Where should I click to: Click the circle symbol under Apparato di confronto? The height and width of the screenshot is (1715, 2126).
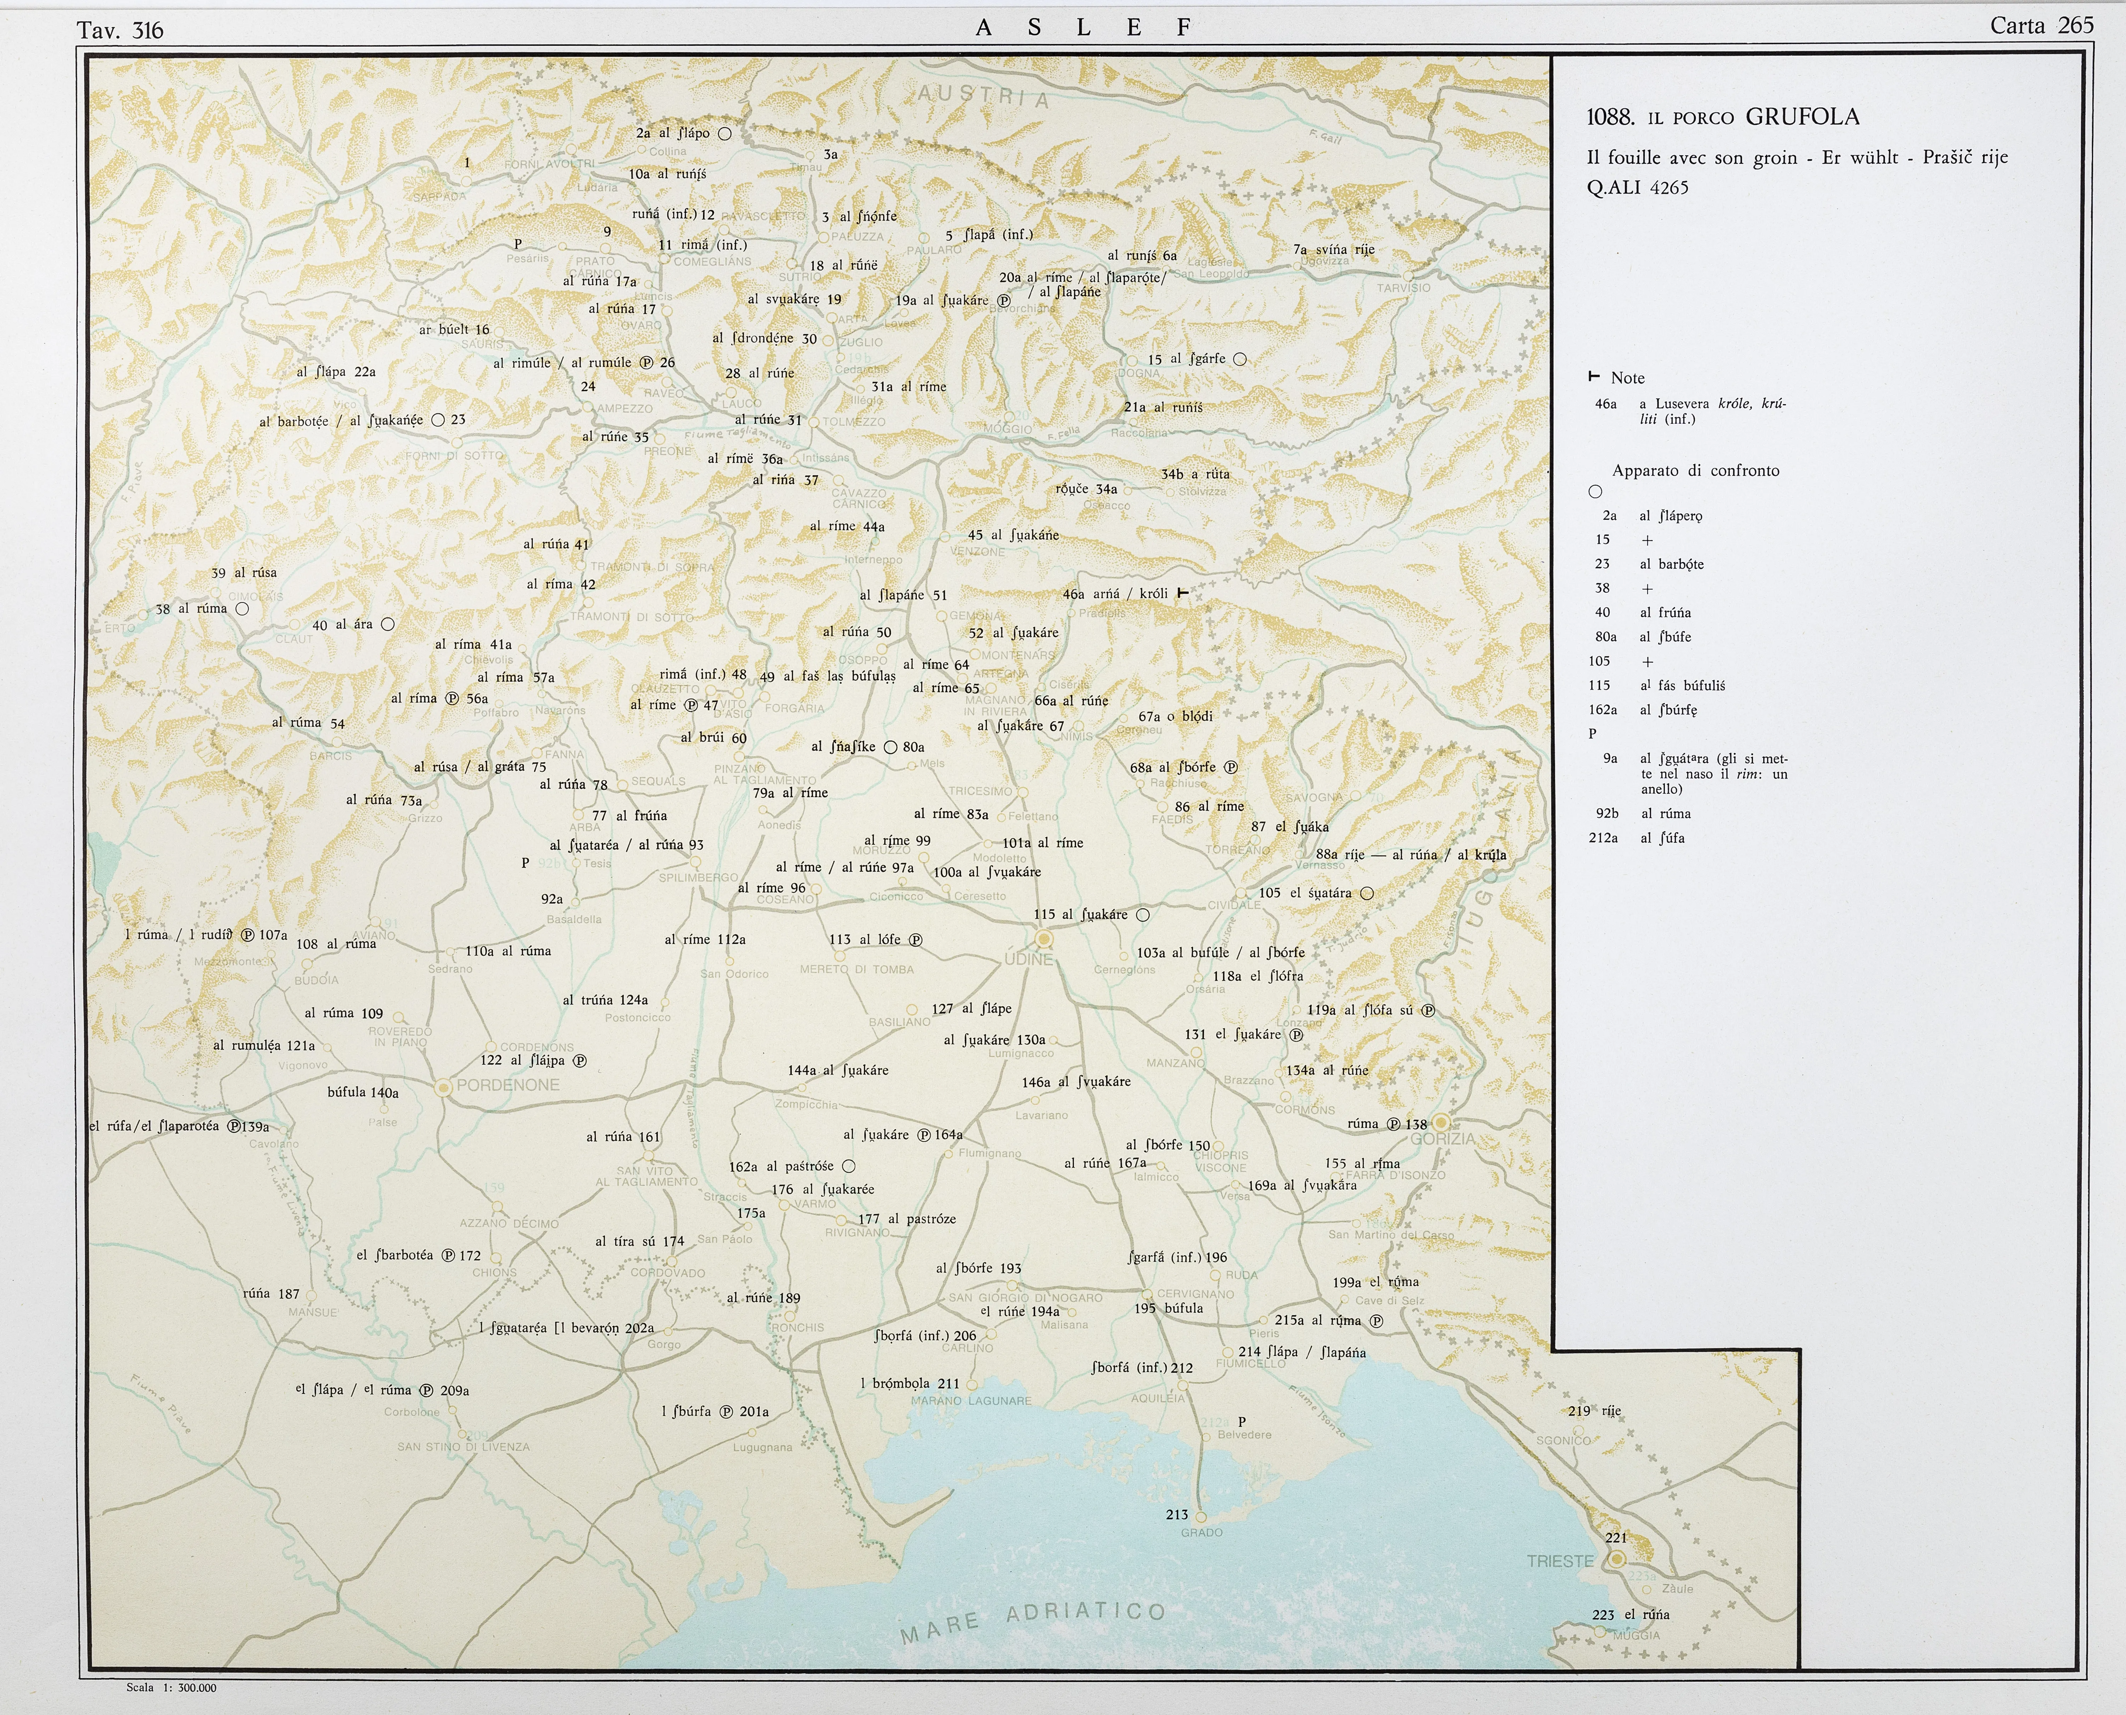[x=1595, y=492]
